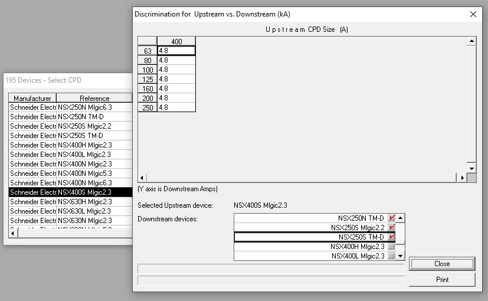
Task: Select NSX630H Mlgic2.3 in device list
Action: pos(71,202)
